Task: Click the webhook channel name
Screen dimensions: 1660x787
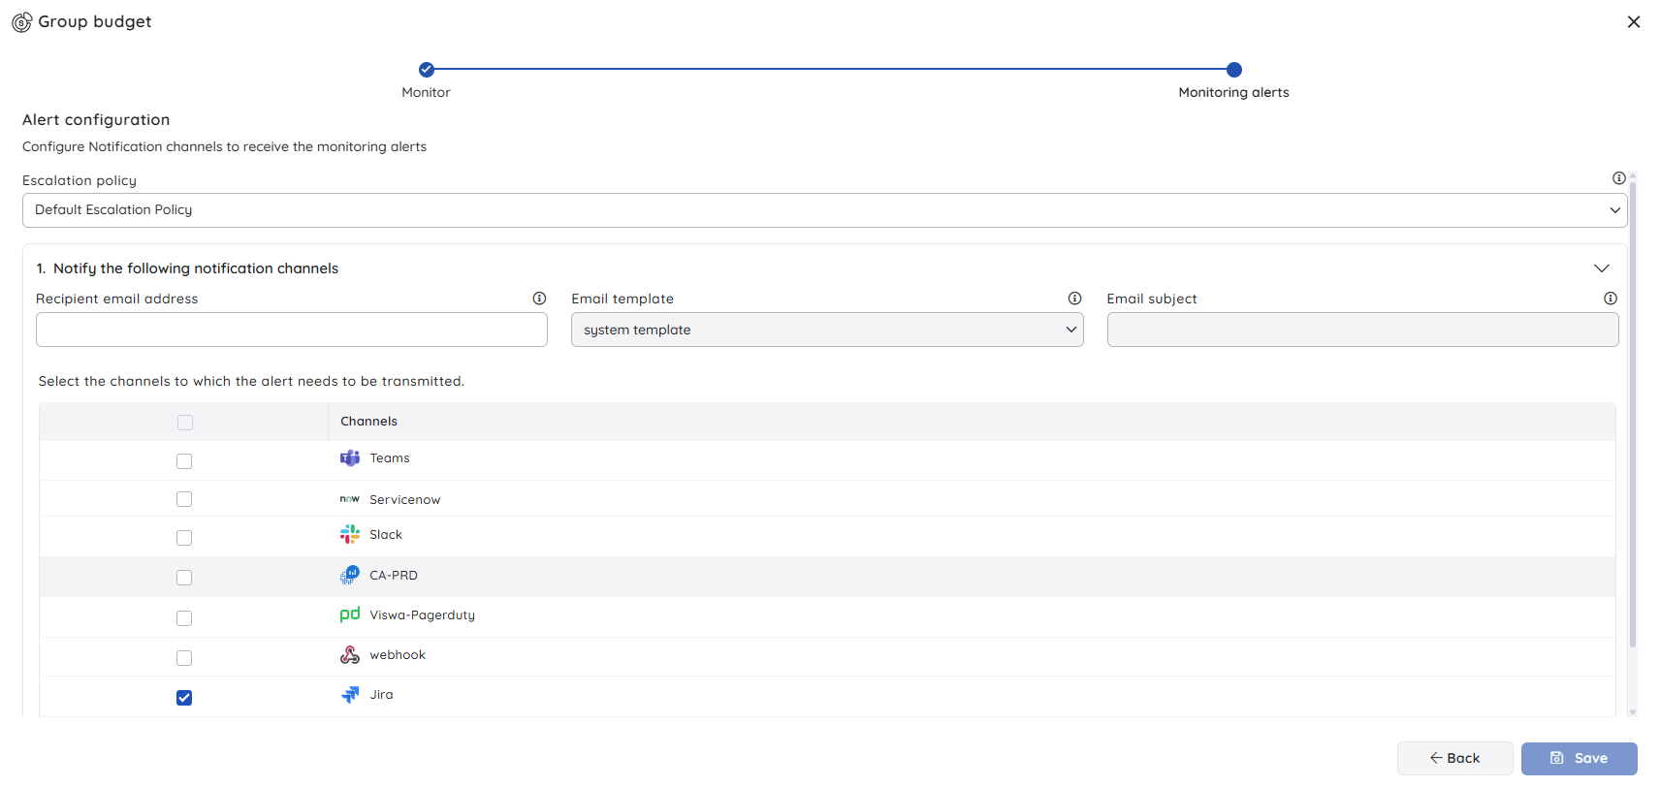Action: 398,655
